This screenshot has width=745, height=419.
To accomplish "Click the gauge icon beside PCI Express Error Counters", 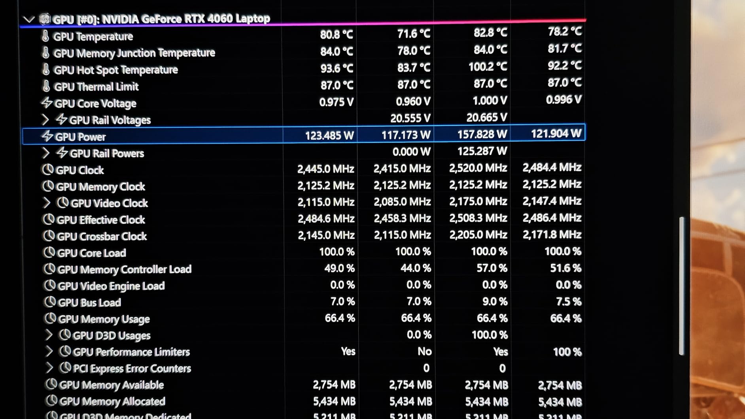I will [65, 368].
